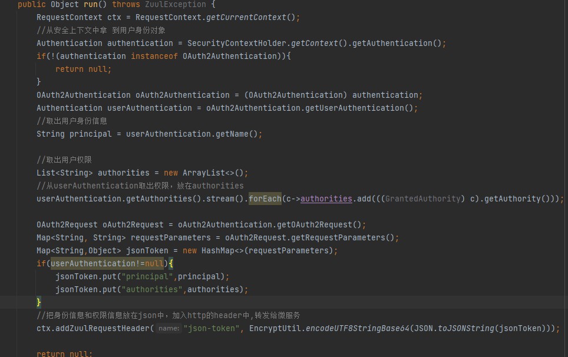
Task: Click the EncryptUtil class name
Action: tap(275, 328)
